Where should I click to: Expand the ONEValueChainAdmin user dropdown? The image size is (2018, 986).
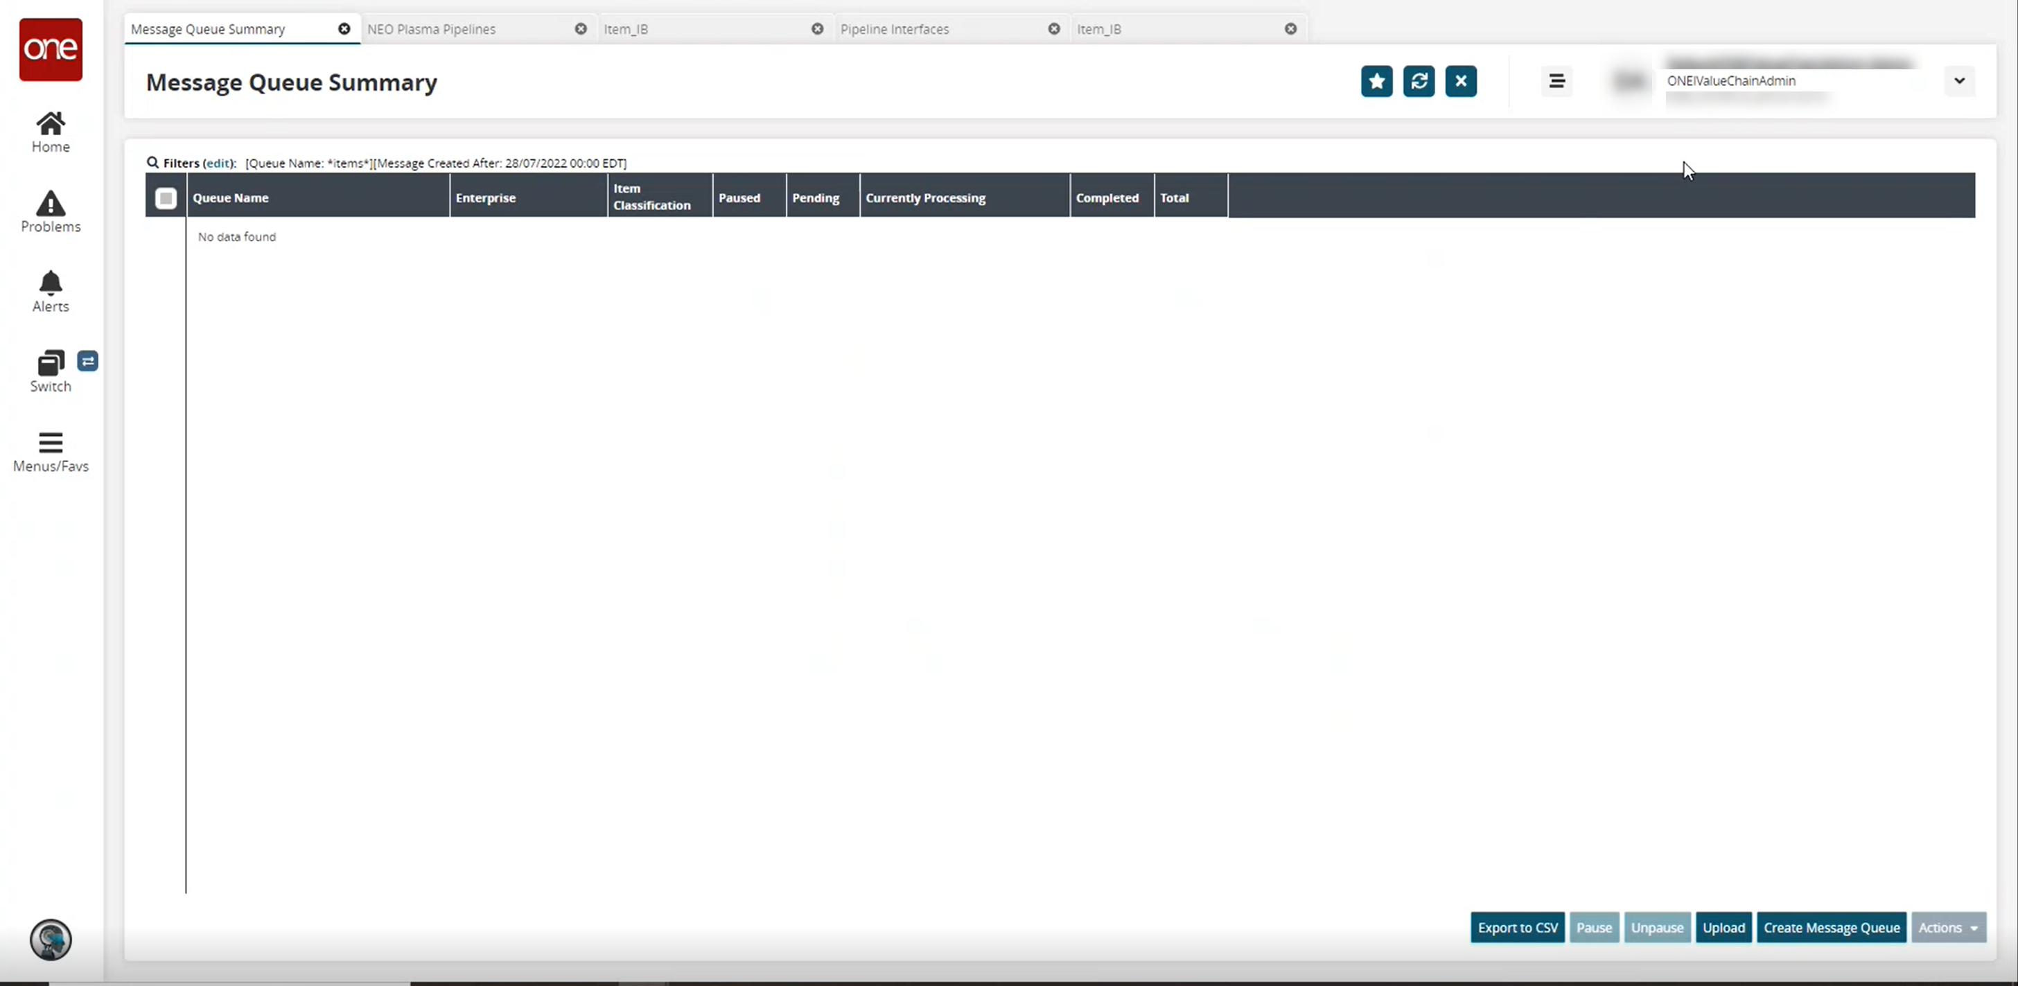coord(1960,80)
